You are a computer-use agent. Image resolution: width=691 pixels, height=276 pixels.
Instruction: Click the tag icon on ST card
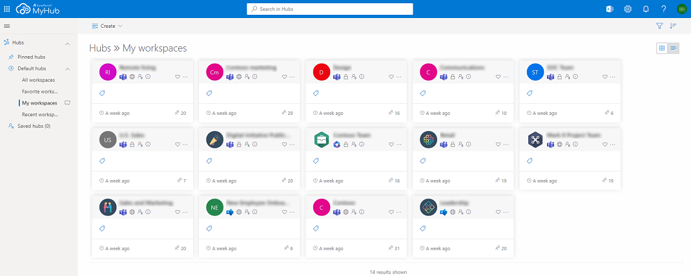[530, 94]
